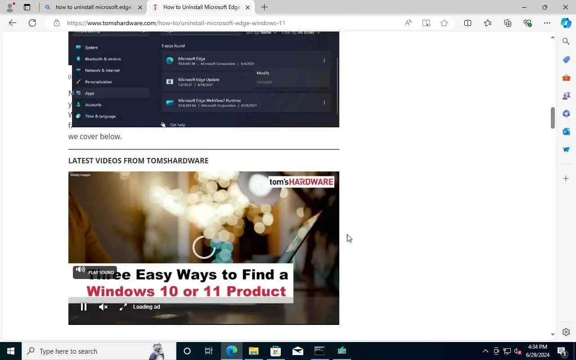Refresh the current page
Screen dimensions: 576x360
tap(32, 23)
